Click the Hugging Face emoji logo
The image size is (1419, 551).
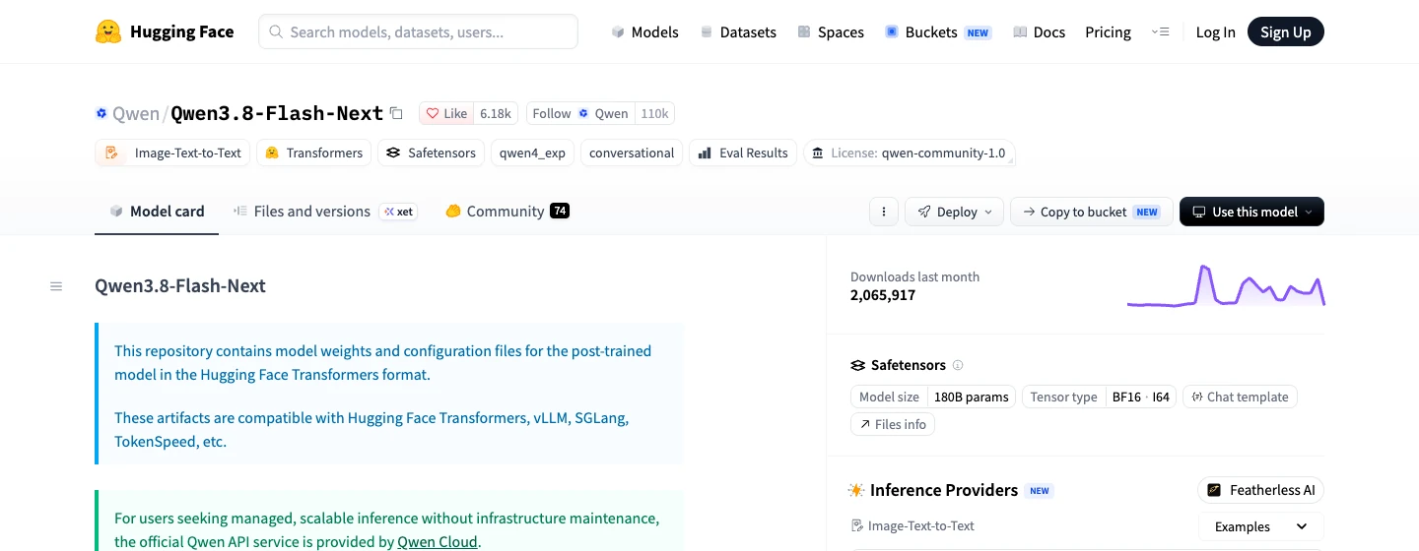coord(108,31)
